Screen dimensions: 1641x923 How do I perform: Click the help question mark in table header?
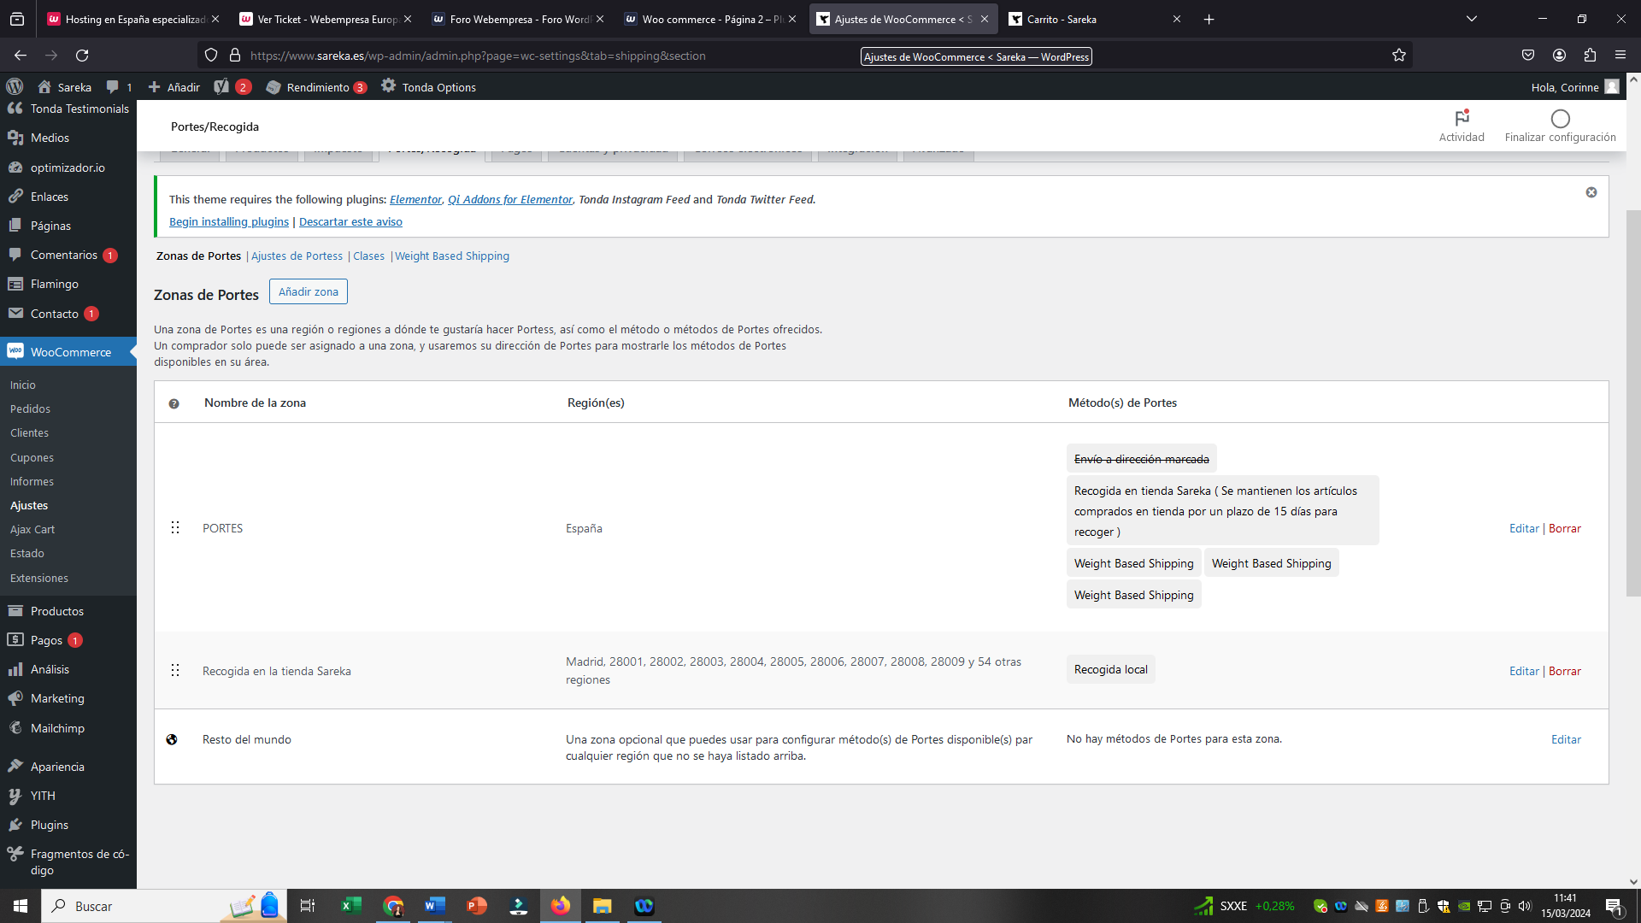[x=174, y=403]
